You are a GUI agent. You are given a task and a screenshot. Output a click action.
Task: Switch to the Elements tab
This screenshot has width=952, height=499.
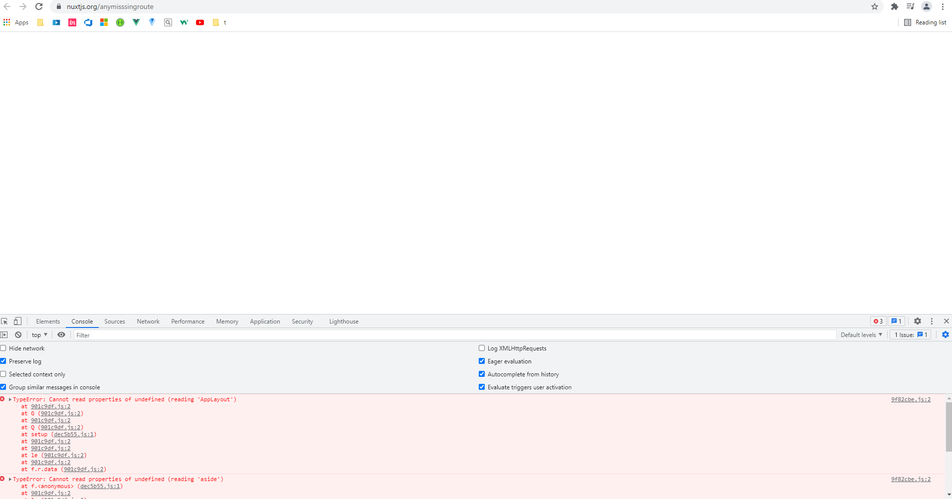click(48, 322)
